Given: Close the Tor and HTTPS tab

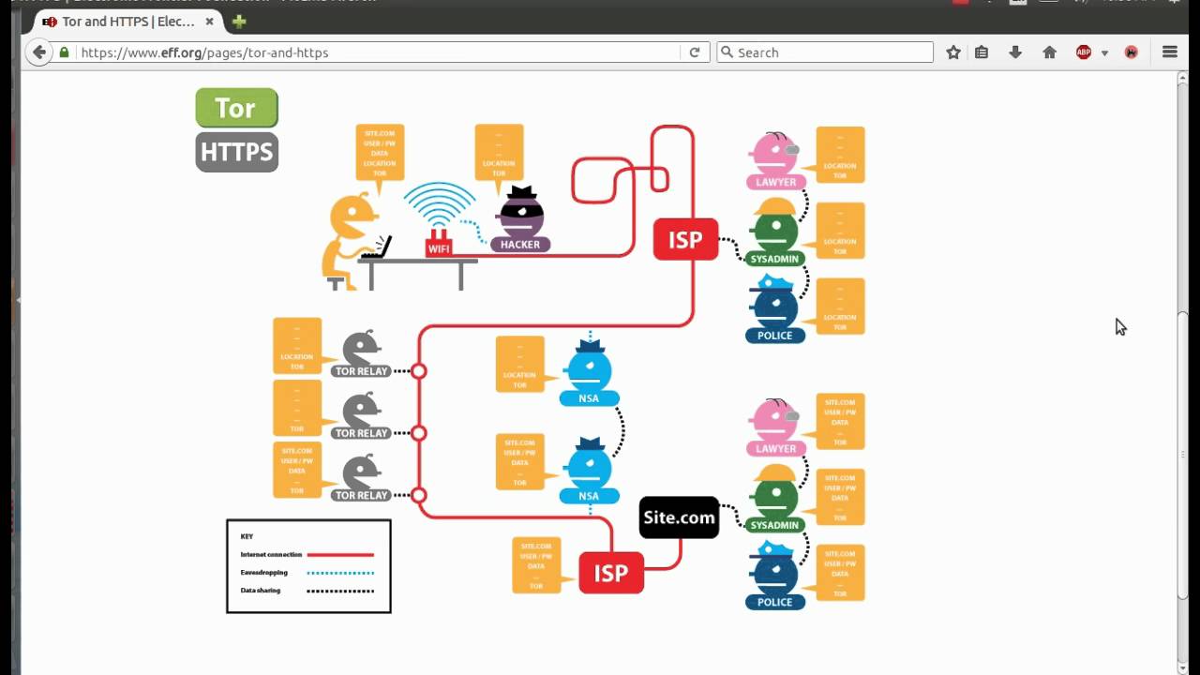Looking at the screenshot, I should pyautogui.click(x=209, y=22).
